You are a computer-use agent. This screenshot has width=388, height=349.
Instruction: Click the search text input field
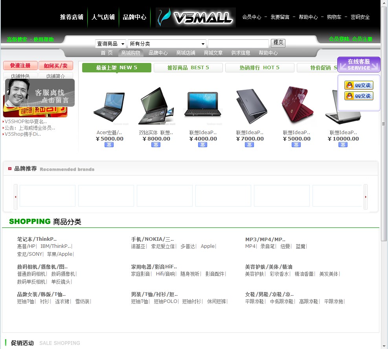pyautogui.click(x=238, y=44)
